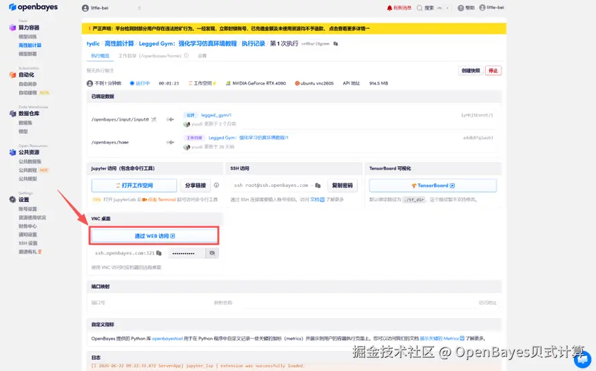Open 数据集 in the sidebar
The height and width of the screenshot is (371, 596).
25,123
